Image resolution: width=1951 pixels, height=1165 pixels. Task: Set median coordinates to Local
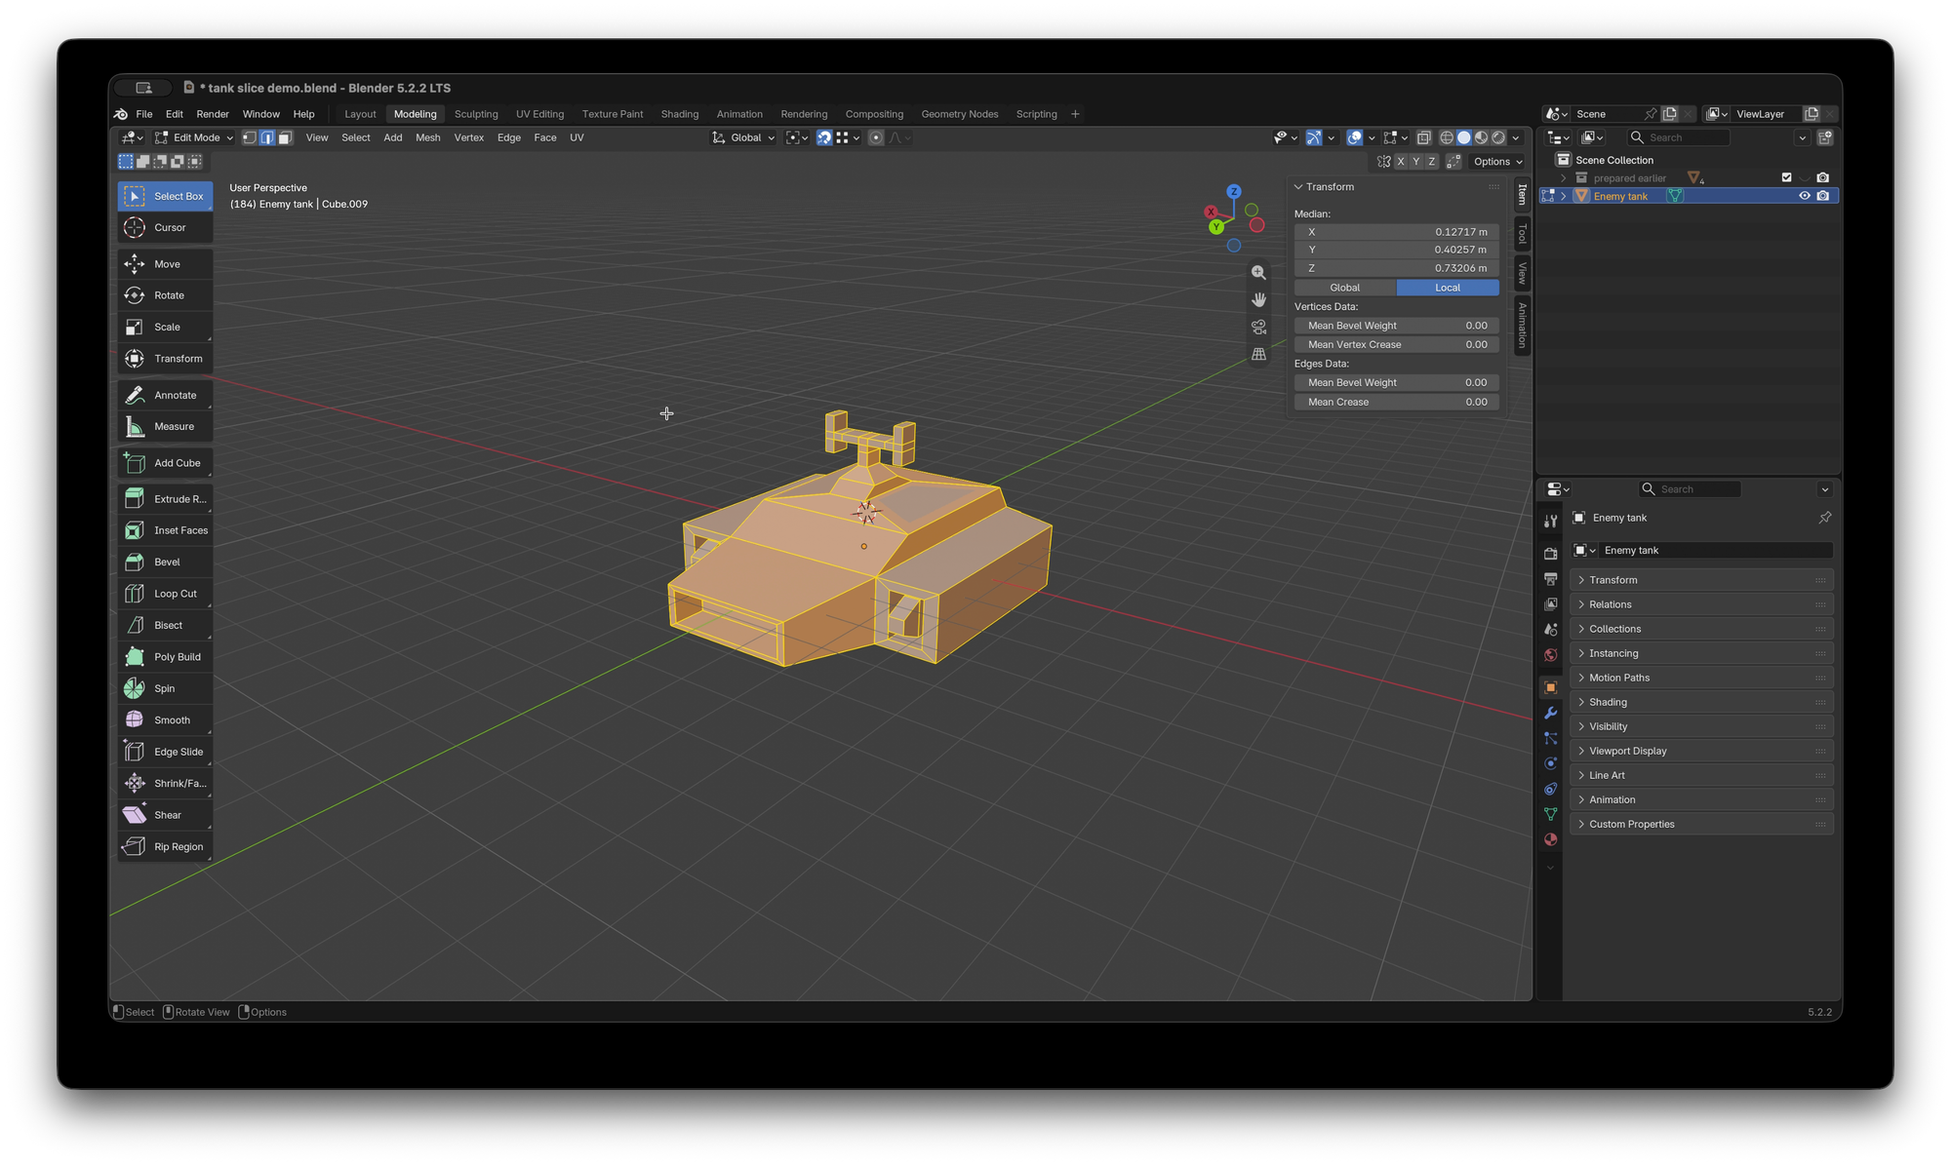tap(1447, 288)
